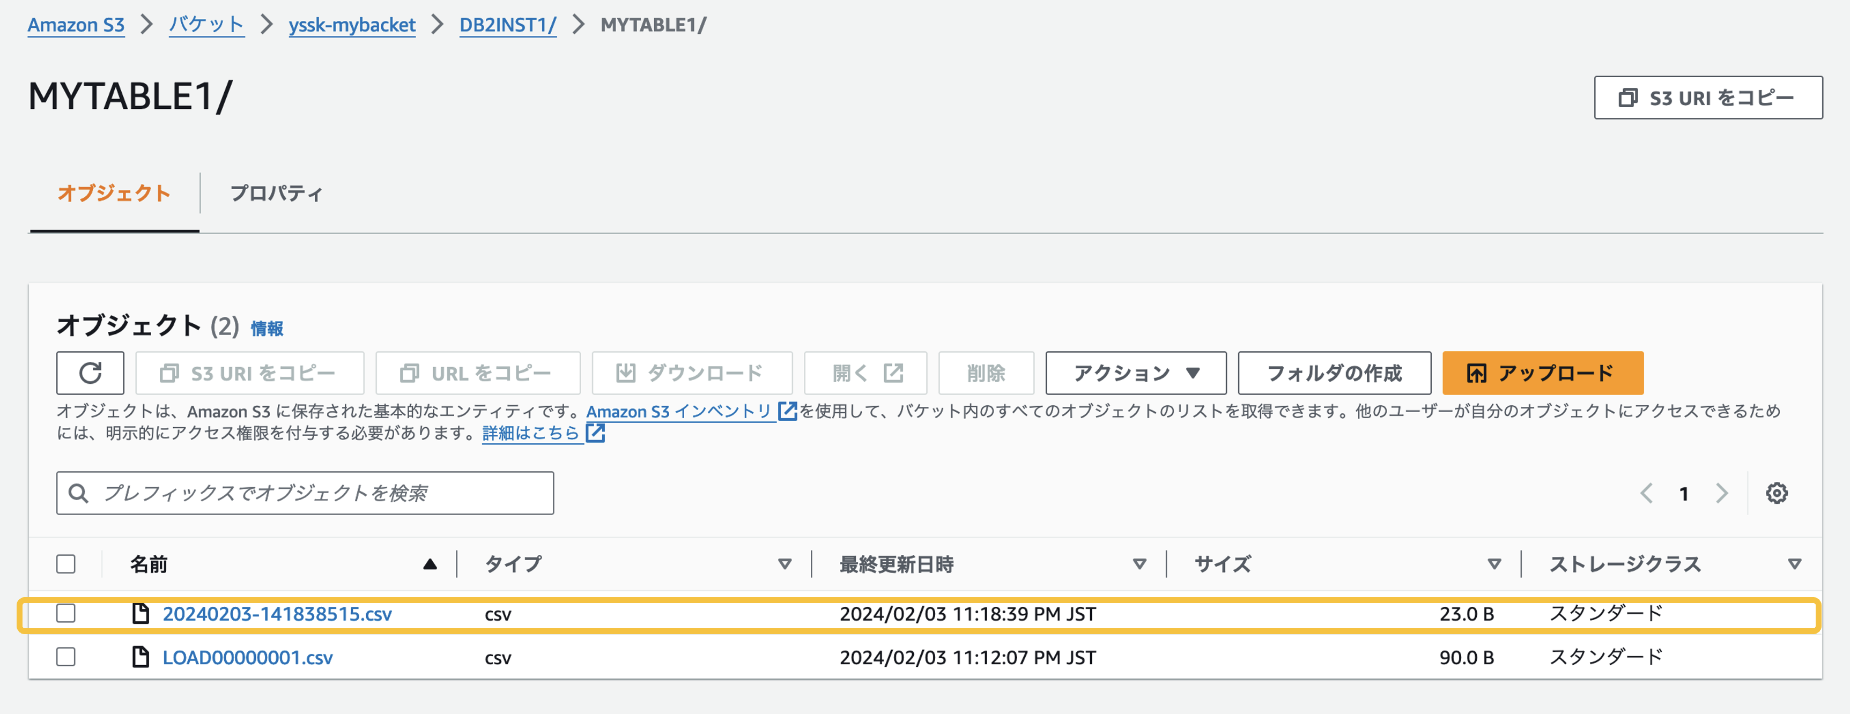Click the file icon beside 20240203-141838515.csv
The image size is (1850, 714).
[140, 613]
